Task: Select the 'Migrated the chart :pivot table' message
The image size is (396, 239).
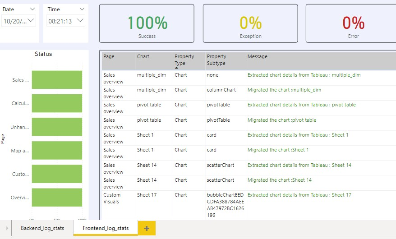Action: pos(281,120)
